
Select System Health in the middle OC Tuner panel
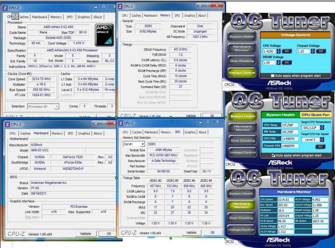click(x=242, y=116)
